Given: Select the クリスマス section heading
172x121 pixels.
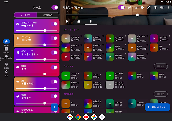Looking at the screenshot, I should click(x=69, y=66).
